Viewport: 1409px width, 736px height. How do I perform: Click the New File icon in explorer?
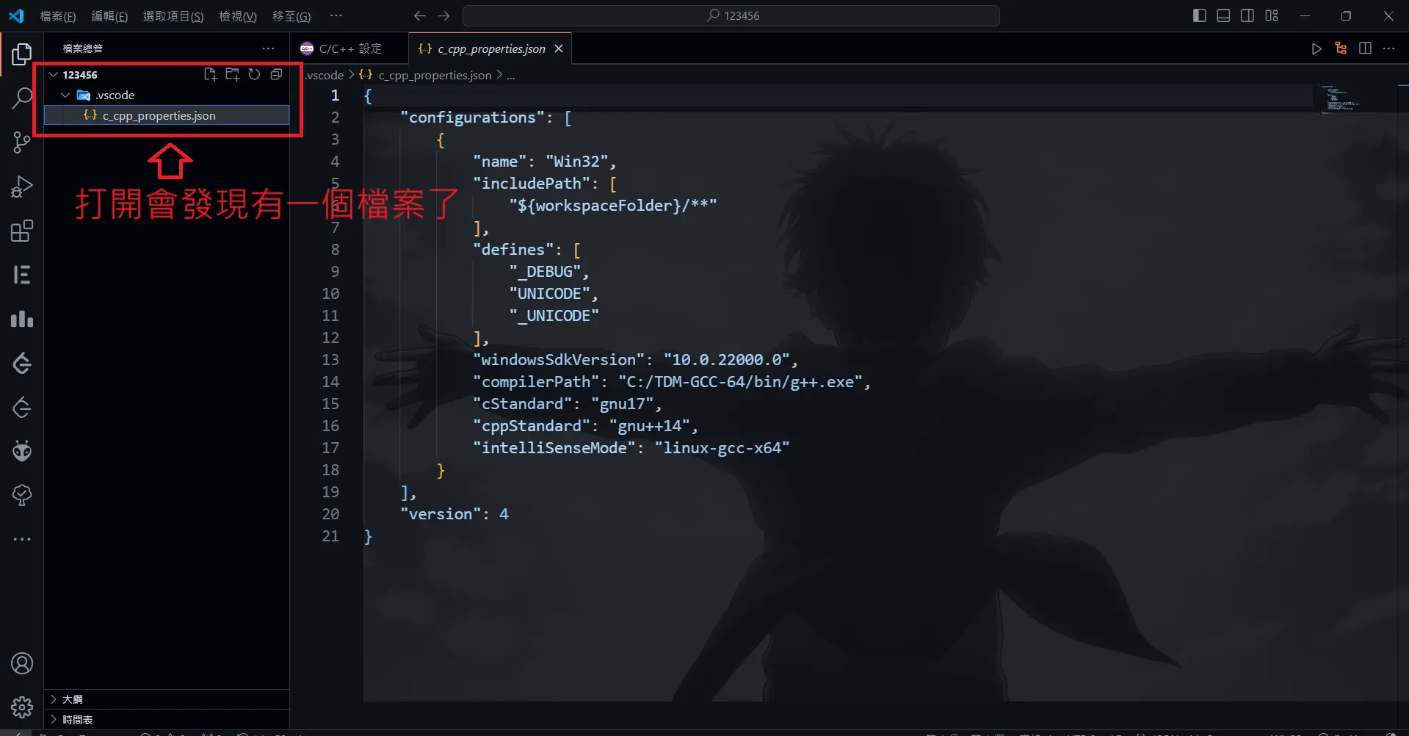210,74
